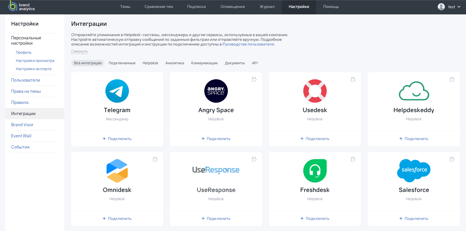Open the Темы menu

[x=125, y=7]
